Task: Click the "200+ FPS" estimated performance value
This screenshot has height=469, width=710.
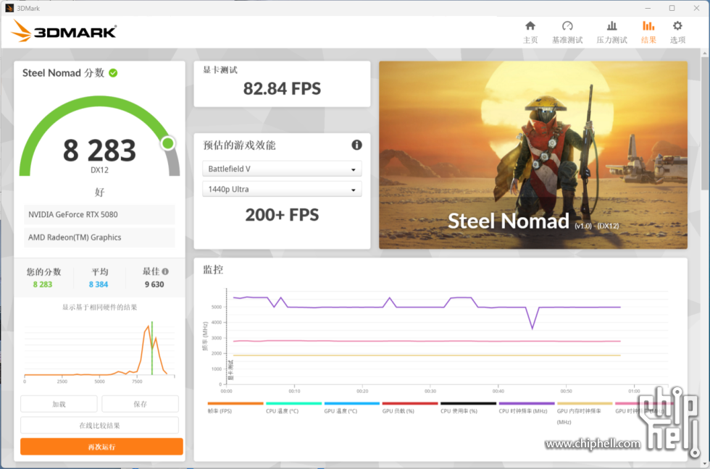Action: [x=282, y=215]
